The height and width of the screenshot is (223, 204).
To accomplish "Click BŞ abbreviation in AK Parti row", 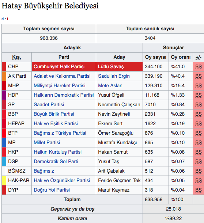I will tap(199, 76).
